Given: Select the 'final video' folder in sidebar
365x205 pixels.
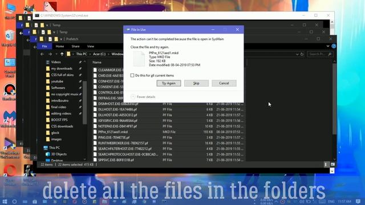Looking at the screenshot, I should pyautogui.click(x=58, y=107).
